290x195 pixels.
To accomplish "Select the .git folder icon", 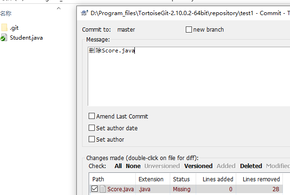I will pos(4,27).
